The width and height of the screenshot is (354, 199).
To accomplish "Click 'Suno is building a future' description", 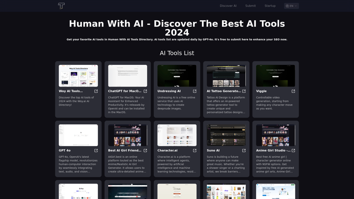I will (x=226, y=164).
